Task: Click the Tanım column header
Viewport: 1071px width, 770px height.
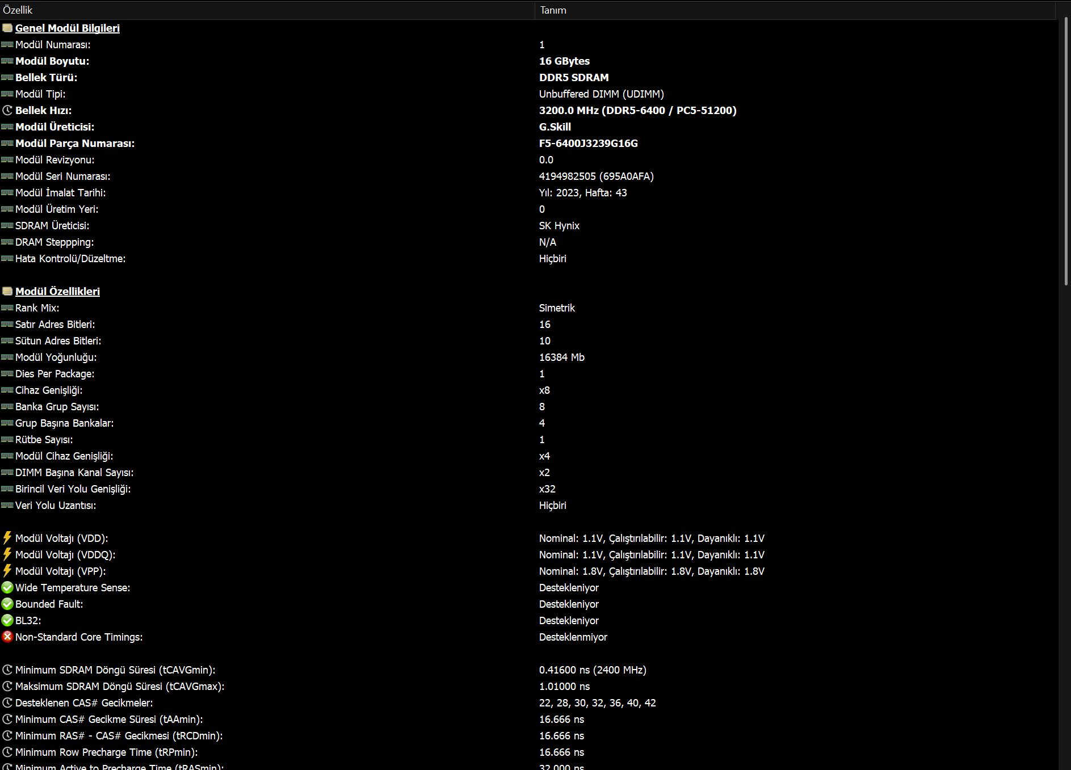Action: (795, 10)
